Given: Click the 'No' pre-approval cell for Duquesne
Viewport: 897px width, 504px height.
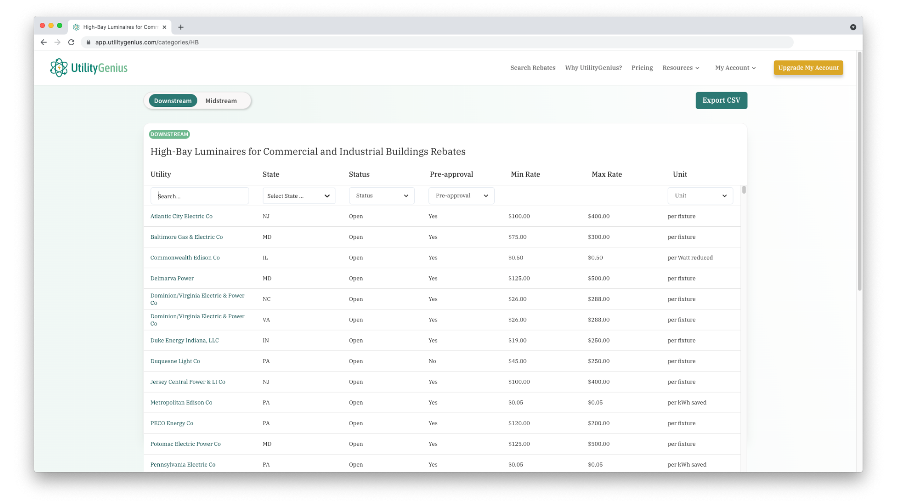Looking at the screenshot, I should pos(432,361).
